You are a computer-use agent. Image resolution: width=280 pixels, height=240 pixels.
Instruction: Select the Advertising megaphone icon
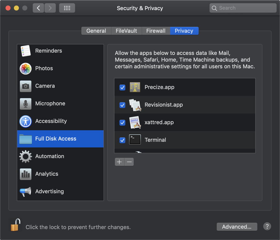coord(26,192)
